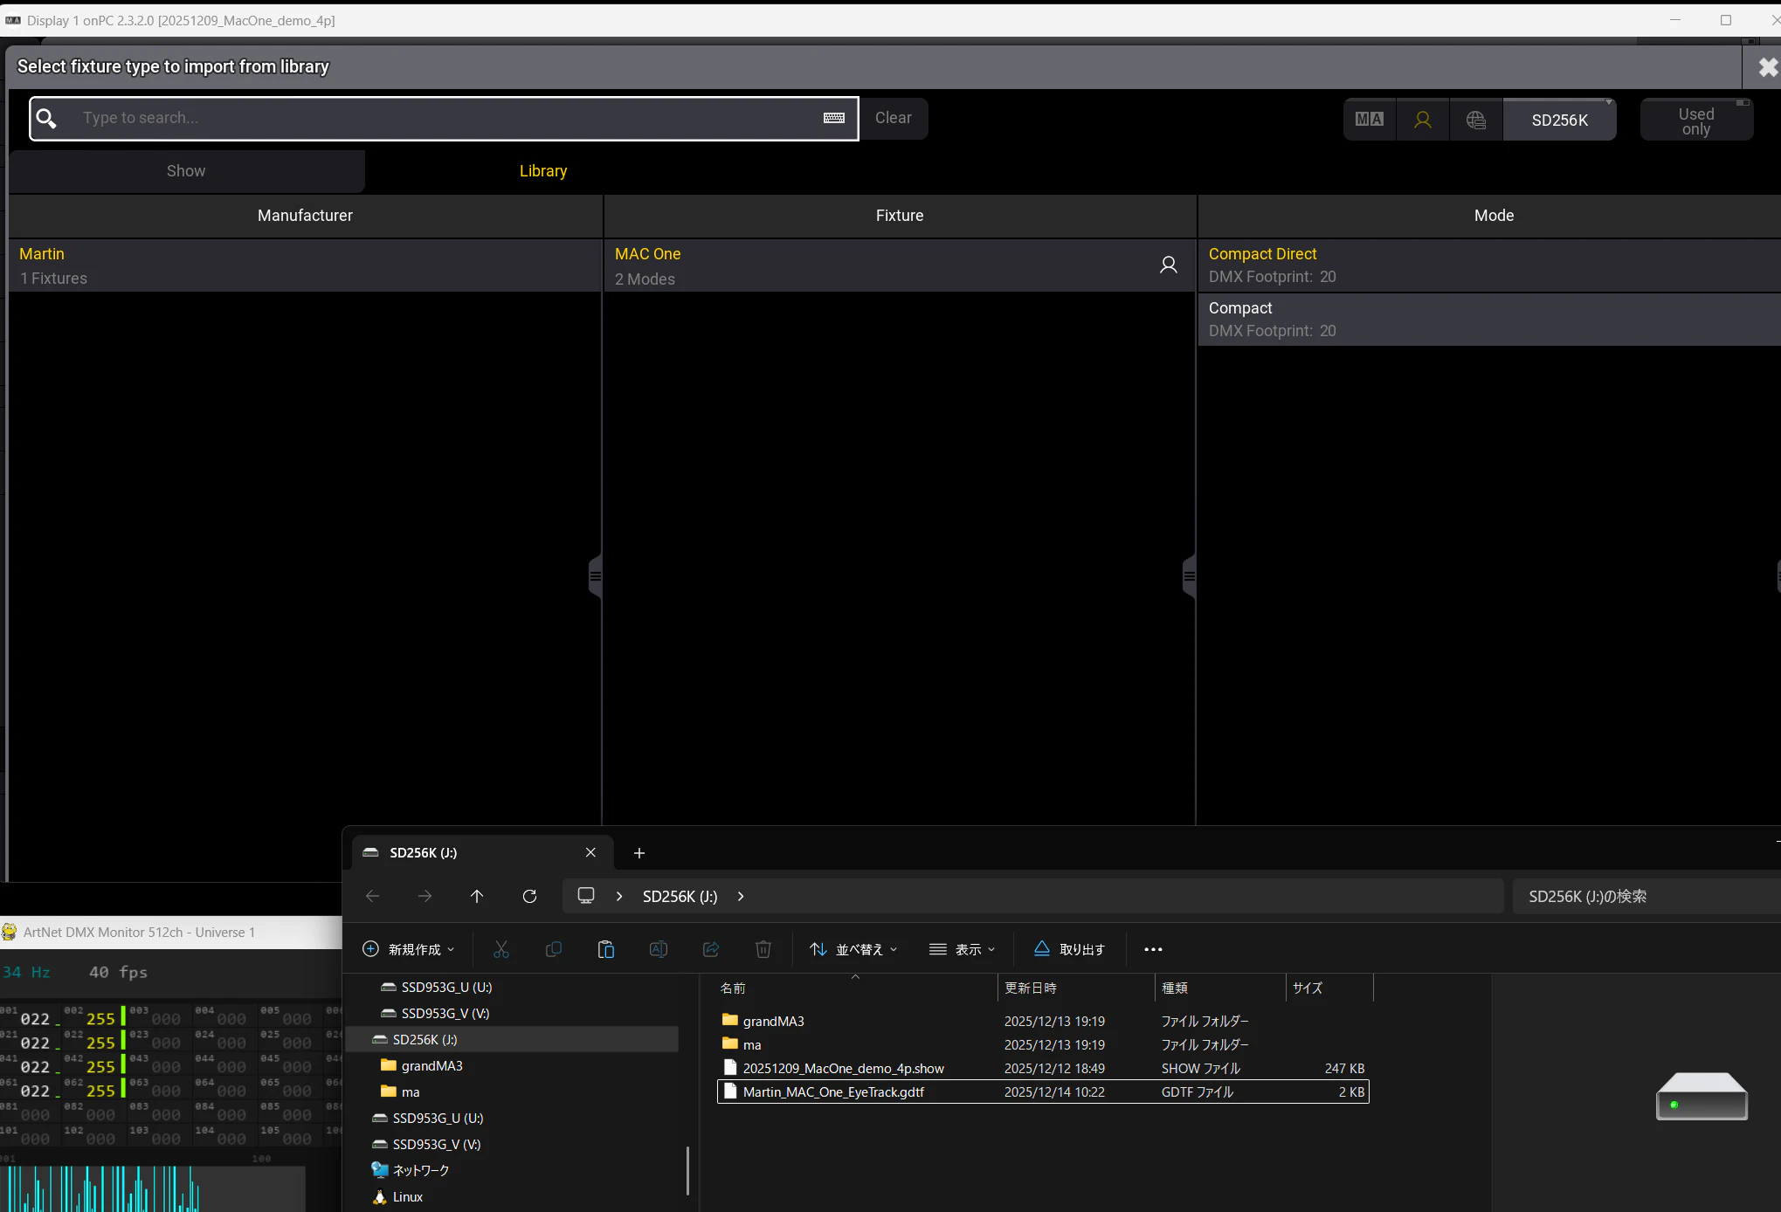This screenshot has height=1212, width=1781.
Task: Select 20251209_MacOne_demo_4p.show file
Action: [x=1043, y=1068]
